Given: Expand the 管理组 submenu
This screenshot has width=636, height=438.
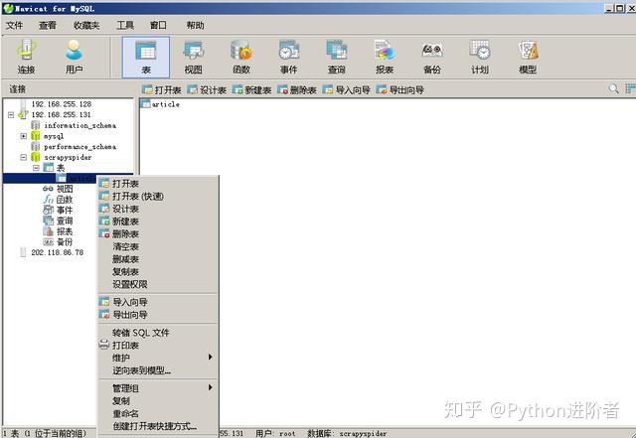Looking at the screenshot, I should pyautogui.click(x=158, y=388).
